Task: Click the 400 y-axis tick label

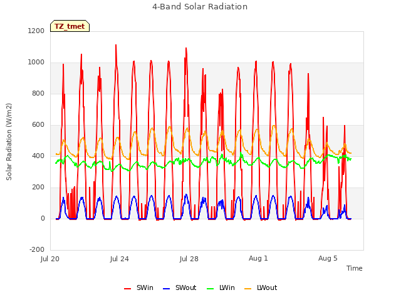Action: coord(38,156)
